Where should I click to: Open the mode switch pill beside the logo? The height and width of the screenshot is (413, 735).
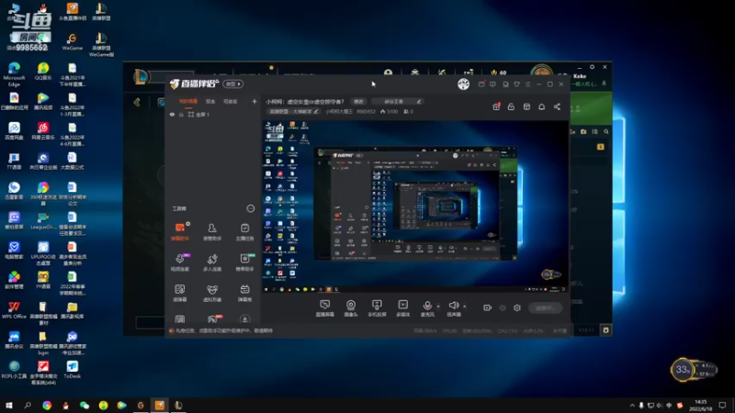[x=233, y=84]
